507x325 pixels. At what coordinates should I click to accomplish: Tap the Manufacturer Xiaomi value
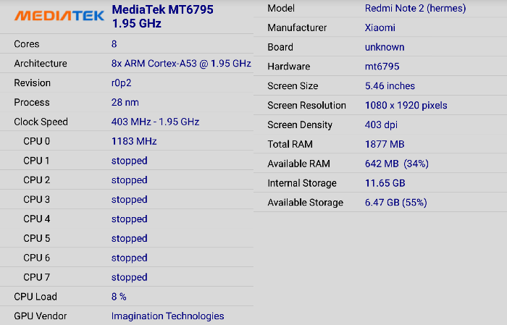380,28
